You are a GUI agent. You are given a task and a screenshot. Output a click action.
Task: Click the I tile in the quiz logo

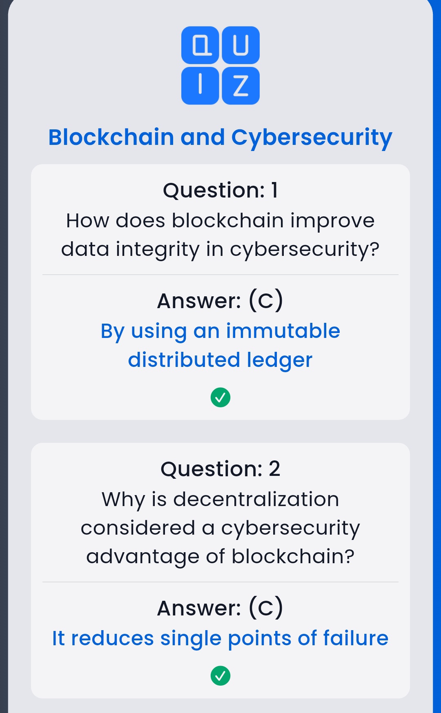200,86
